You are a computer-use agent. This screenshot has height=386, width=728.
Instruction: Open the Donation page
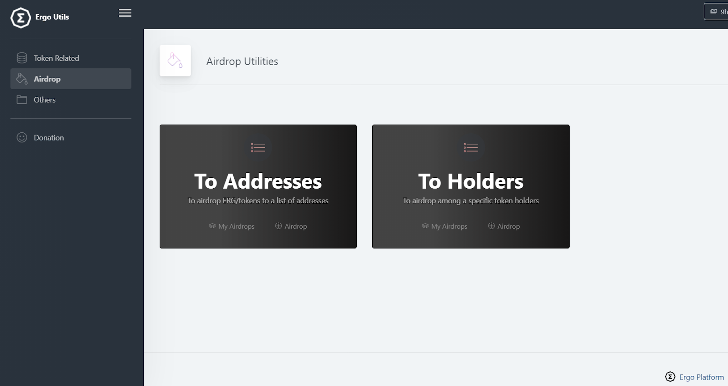pyautogui.click(x=71, y=137)
